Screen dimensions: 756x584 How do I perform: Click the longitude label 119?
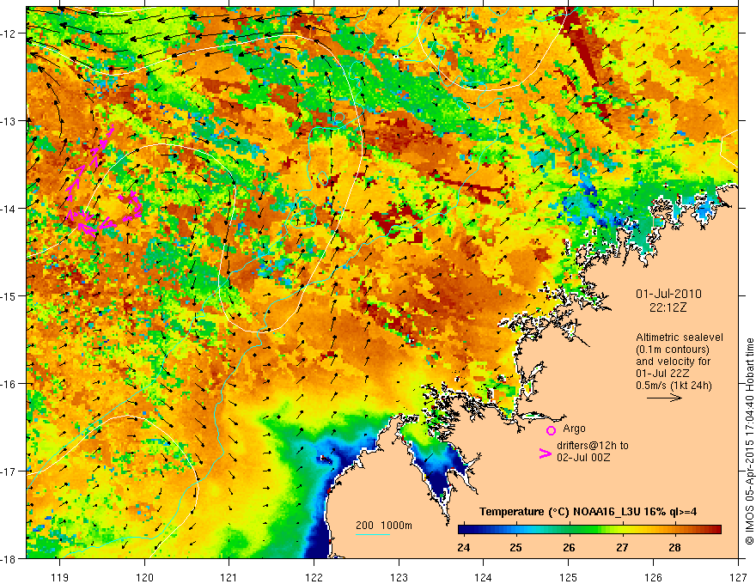point(60,577)
